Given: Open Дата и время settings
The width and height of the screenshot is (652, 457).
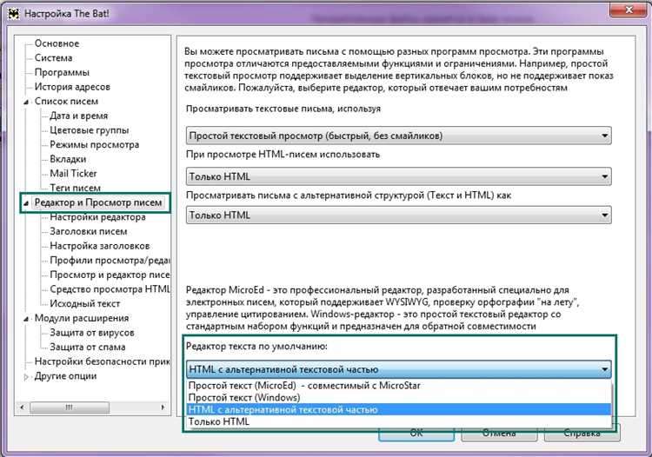Looking at the screenshot, I should click(x=78, y=116).
